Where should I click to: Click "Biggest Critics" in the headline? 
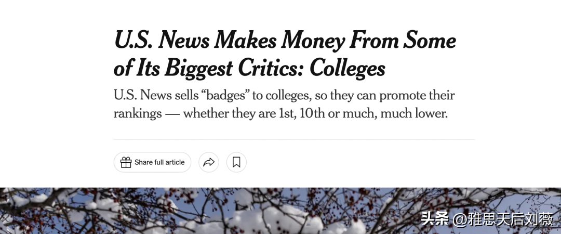(x=223, y=68)
